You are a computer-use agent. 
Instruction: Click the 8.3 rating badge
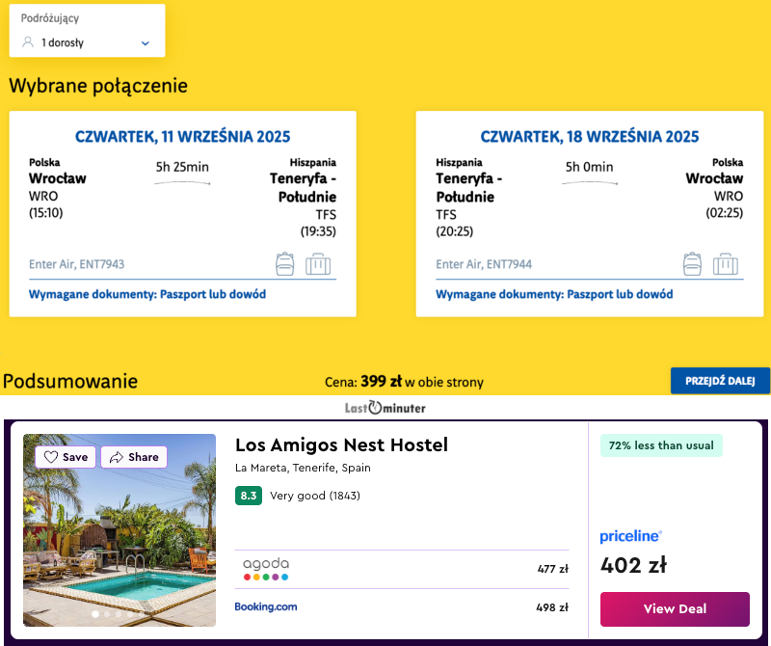(249, 496)
